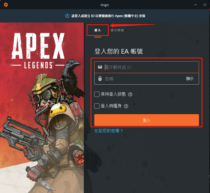Click the padlock icon in password field
This screenshot has height=193, width=210.
pos(100,79)
